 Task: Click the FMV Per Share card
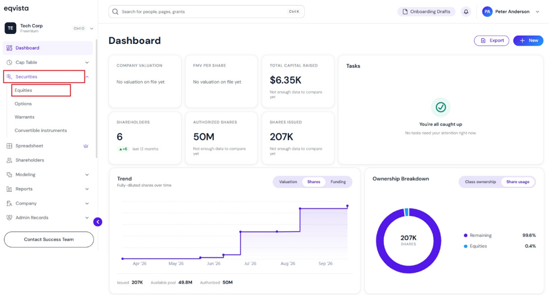click(x=221, y=81)
